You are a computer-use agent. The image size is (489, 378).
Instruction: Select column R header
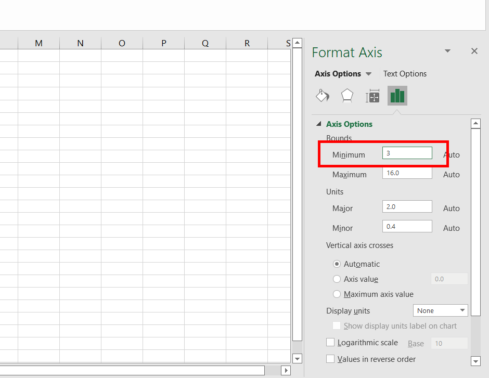pyautogui.click(x=247, y=43)
